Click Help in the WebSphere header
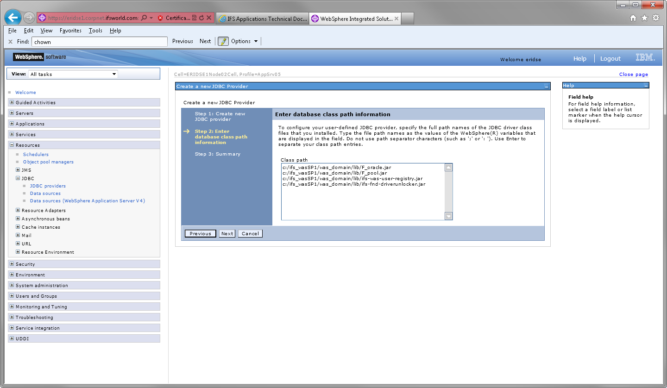The height and width of the screenshot is (388, 667). [580, 59]
